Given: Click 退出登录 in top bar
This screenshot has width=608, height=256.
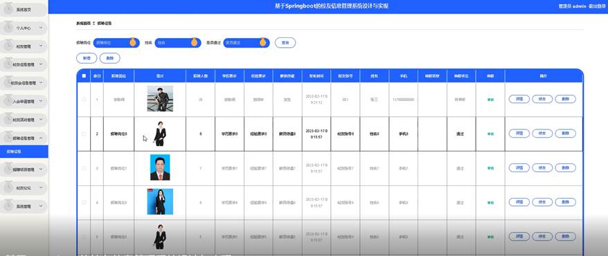Looking at the screenshot, I should 597,6.
